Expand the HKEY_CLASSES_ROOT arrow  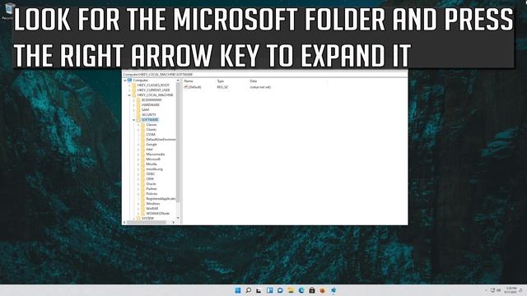(129, 86)
